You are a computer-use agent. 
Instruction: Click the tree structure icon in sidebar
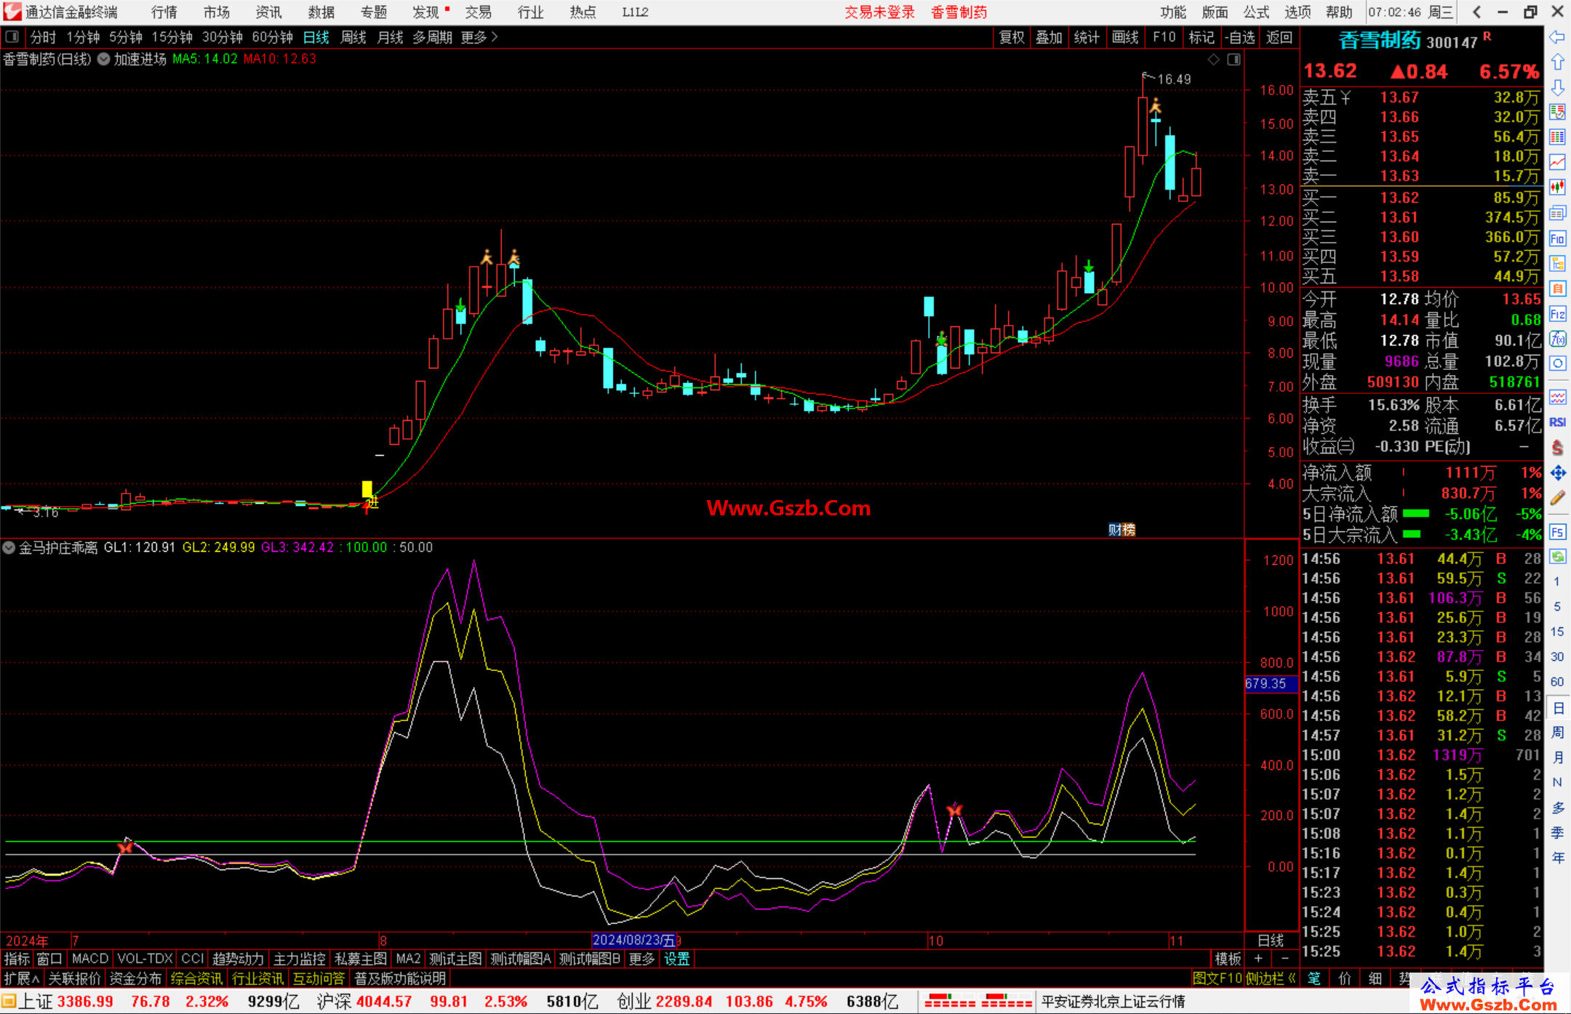tap(1557, 263)
